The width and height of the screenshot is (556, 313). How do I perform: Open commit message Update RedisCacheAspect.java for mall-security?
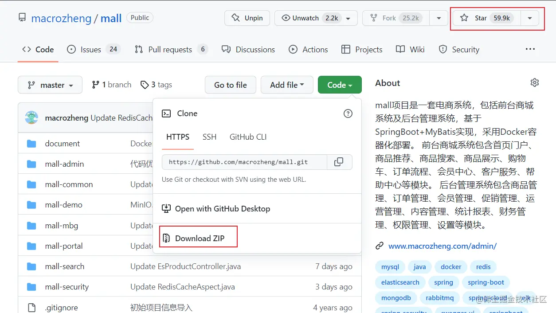tap(183, 287)
